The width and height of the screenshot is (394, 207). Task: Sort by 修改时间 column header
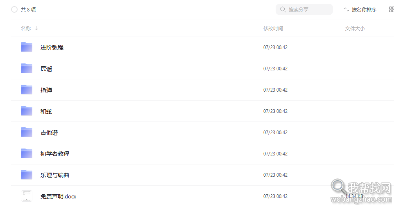click(273, 28)
